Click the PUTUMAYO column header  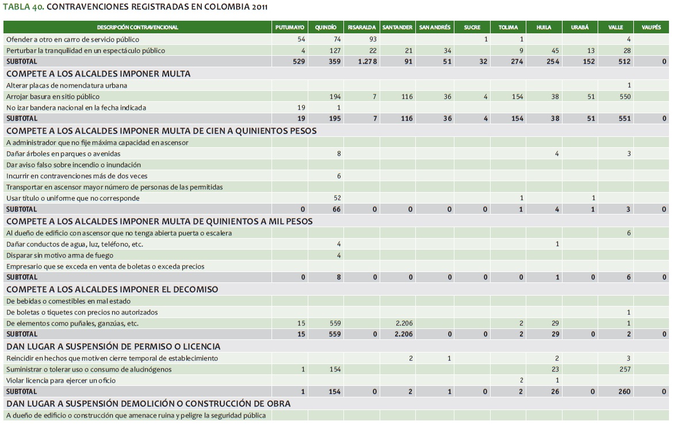point(290,27)
